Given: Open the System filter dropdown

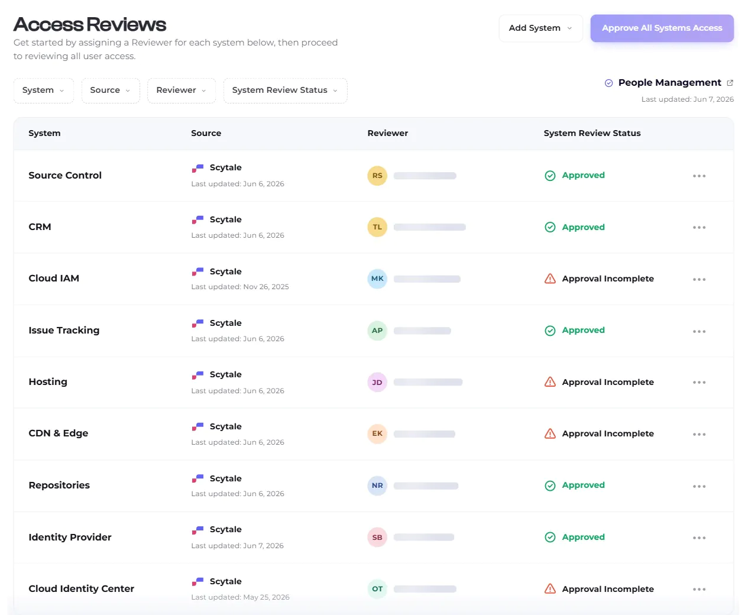Looking at the screenshot, I should coord(44,90).
